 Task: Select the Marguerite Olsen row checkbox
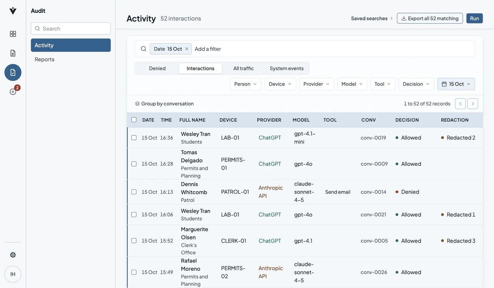point(134,241)
